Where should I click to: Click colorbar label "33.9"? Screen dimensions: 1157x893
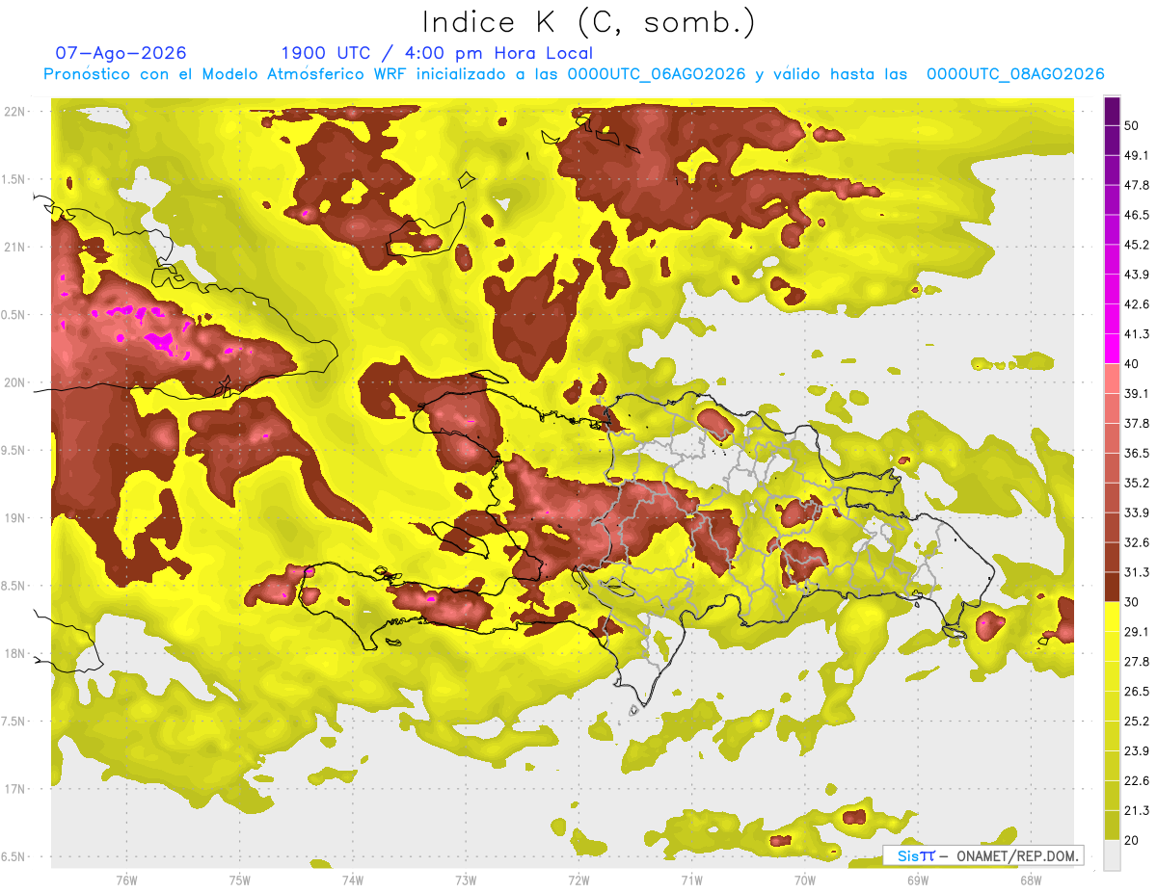(1137, 512)
